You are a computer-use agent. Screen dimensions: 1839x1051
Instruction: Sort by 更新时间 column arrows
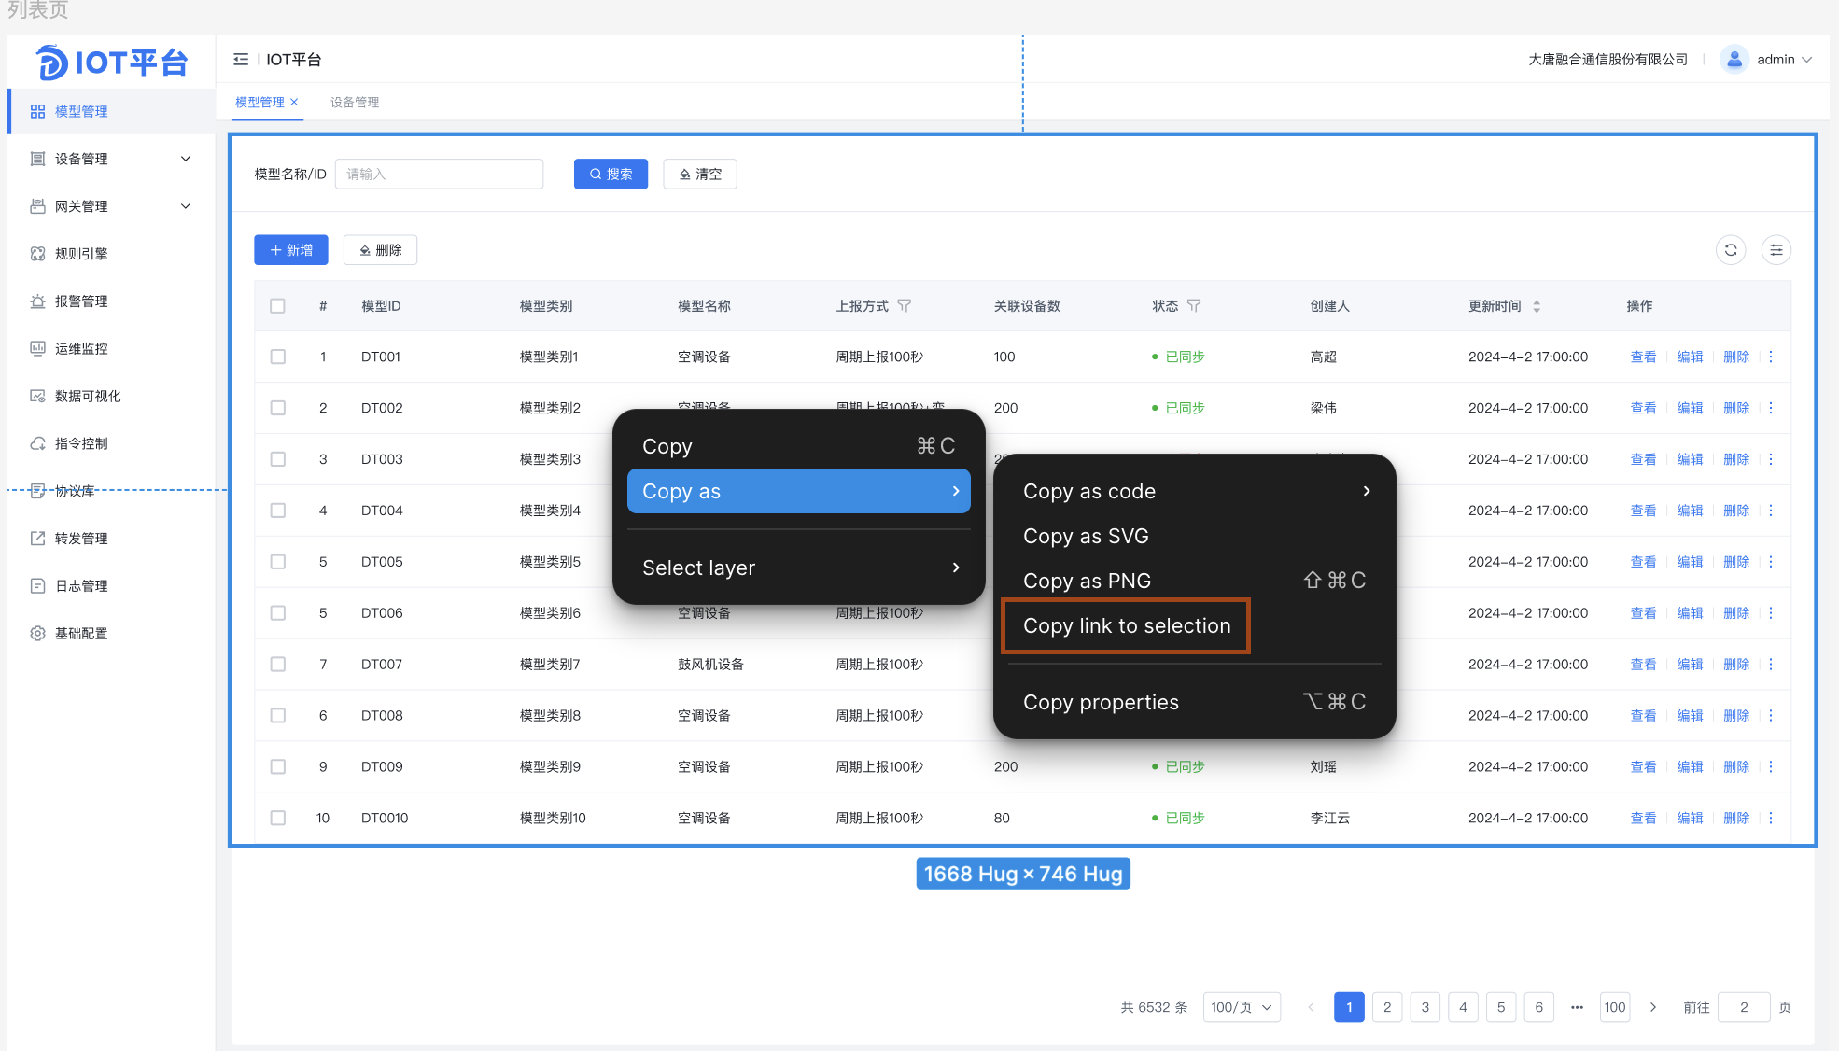(x=1537, y=306)
